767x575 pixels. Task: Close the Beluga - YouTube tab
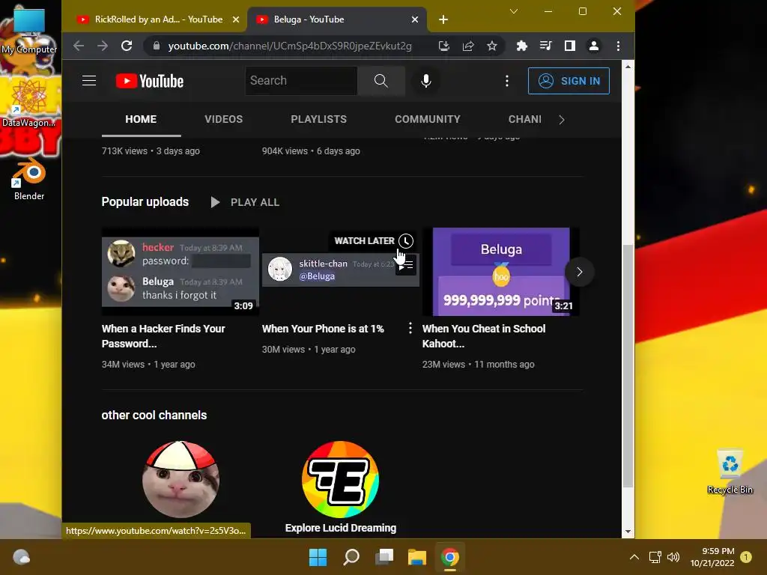pyautogui.click(x=415, y=19)
